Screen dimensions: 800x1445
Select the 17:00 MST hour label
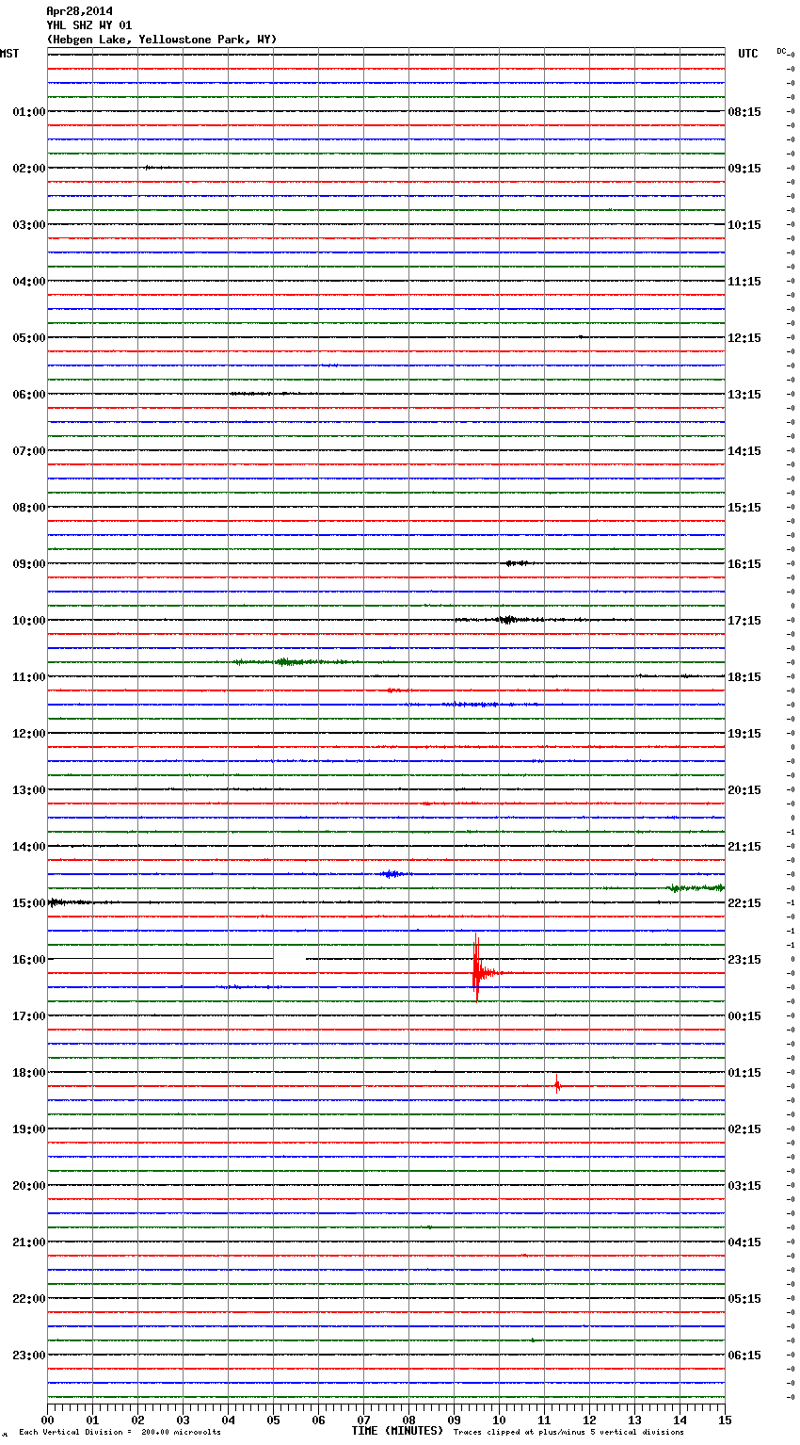pyautogui.click(x=28, y=1016)
